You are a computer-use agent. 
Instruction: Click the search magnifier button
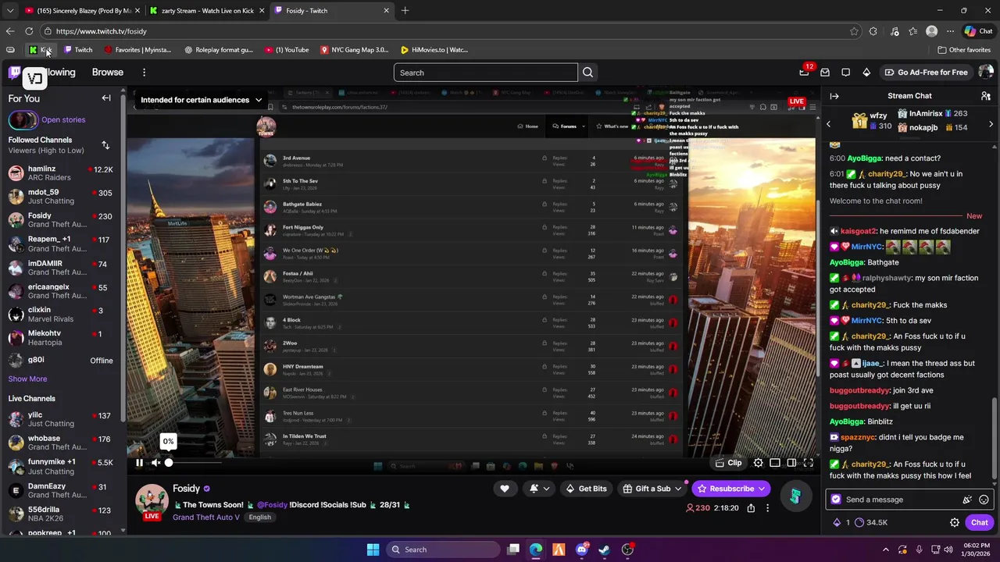click(587, 73)
